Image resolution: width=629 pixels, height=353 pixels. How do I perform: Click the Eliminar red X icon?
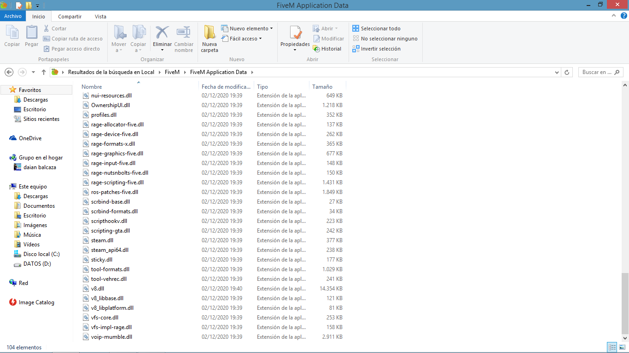click(x=162, y=32)
